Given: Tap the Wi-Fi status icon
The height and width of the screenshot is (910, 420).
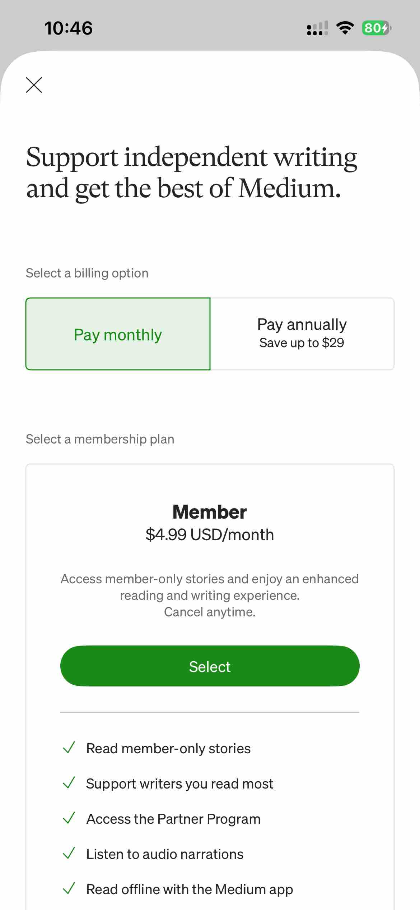Looking at the screenshot, I should [345, 28].
